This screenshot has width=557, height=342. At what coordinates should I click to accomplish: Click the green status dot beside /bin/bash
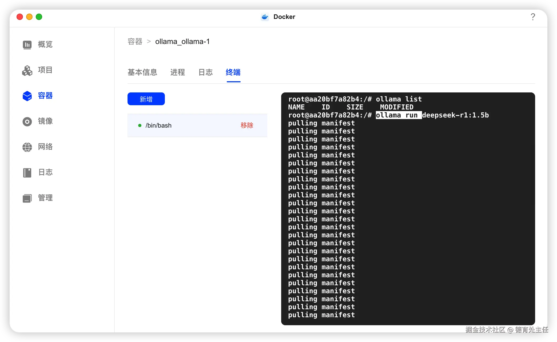(x=140, y=125)
